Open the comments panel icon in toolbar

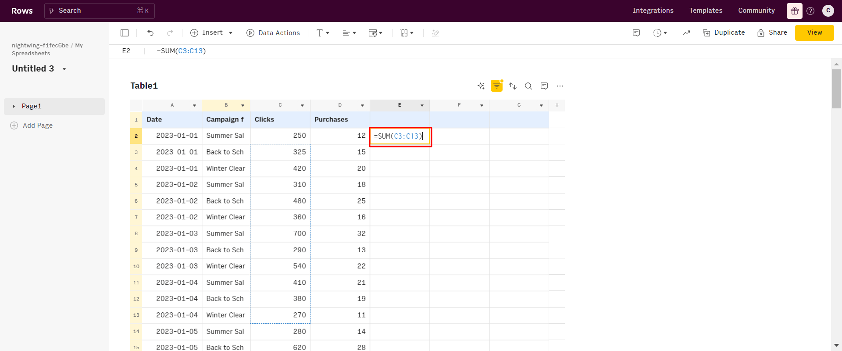click(x=636, y=33)
